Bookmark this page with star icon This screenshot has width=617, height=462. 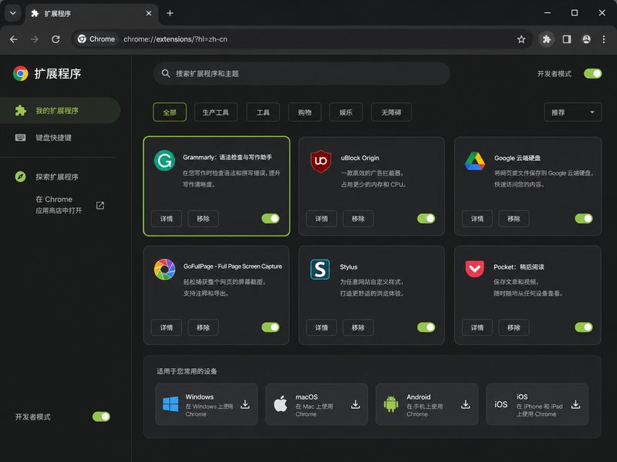[521, 39]
